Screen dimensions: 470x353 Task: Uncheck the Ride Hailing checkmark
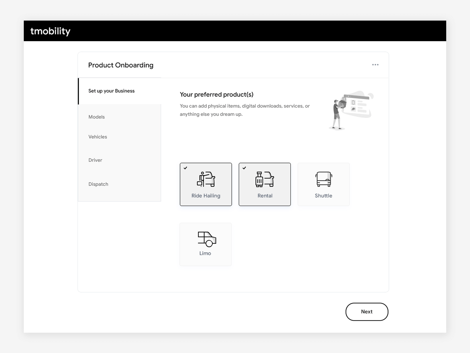tap(185, 168)
